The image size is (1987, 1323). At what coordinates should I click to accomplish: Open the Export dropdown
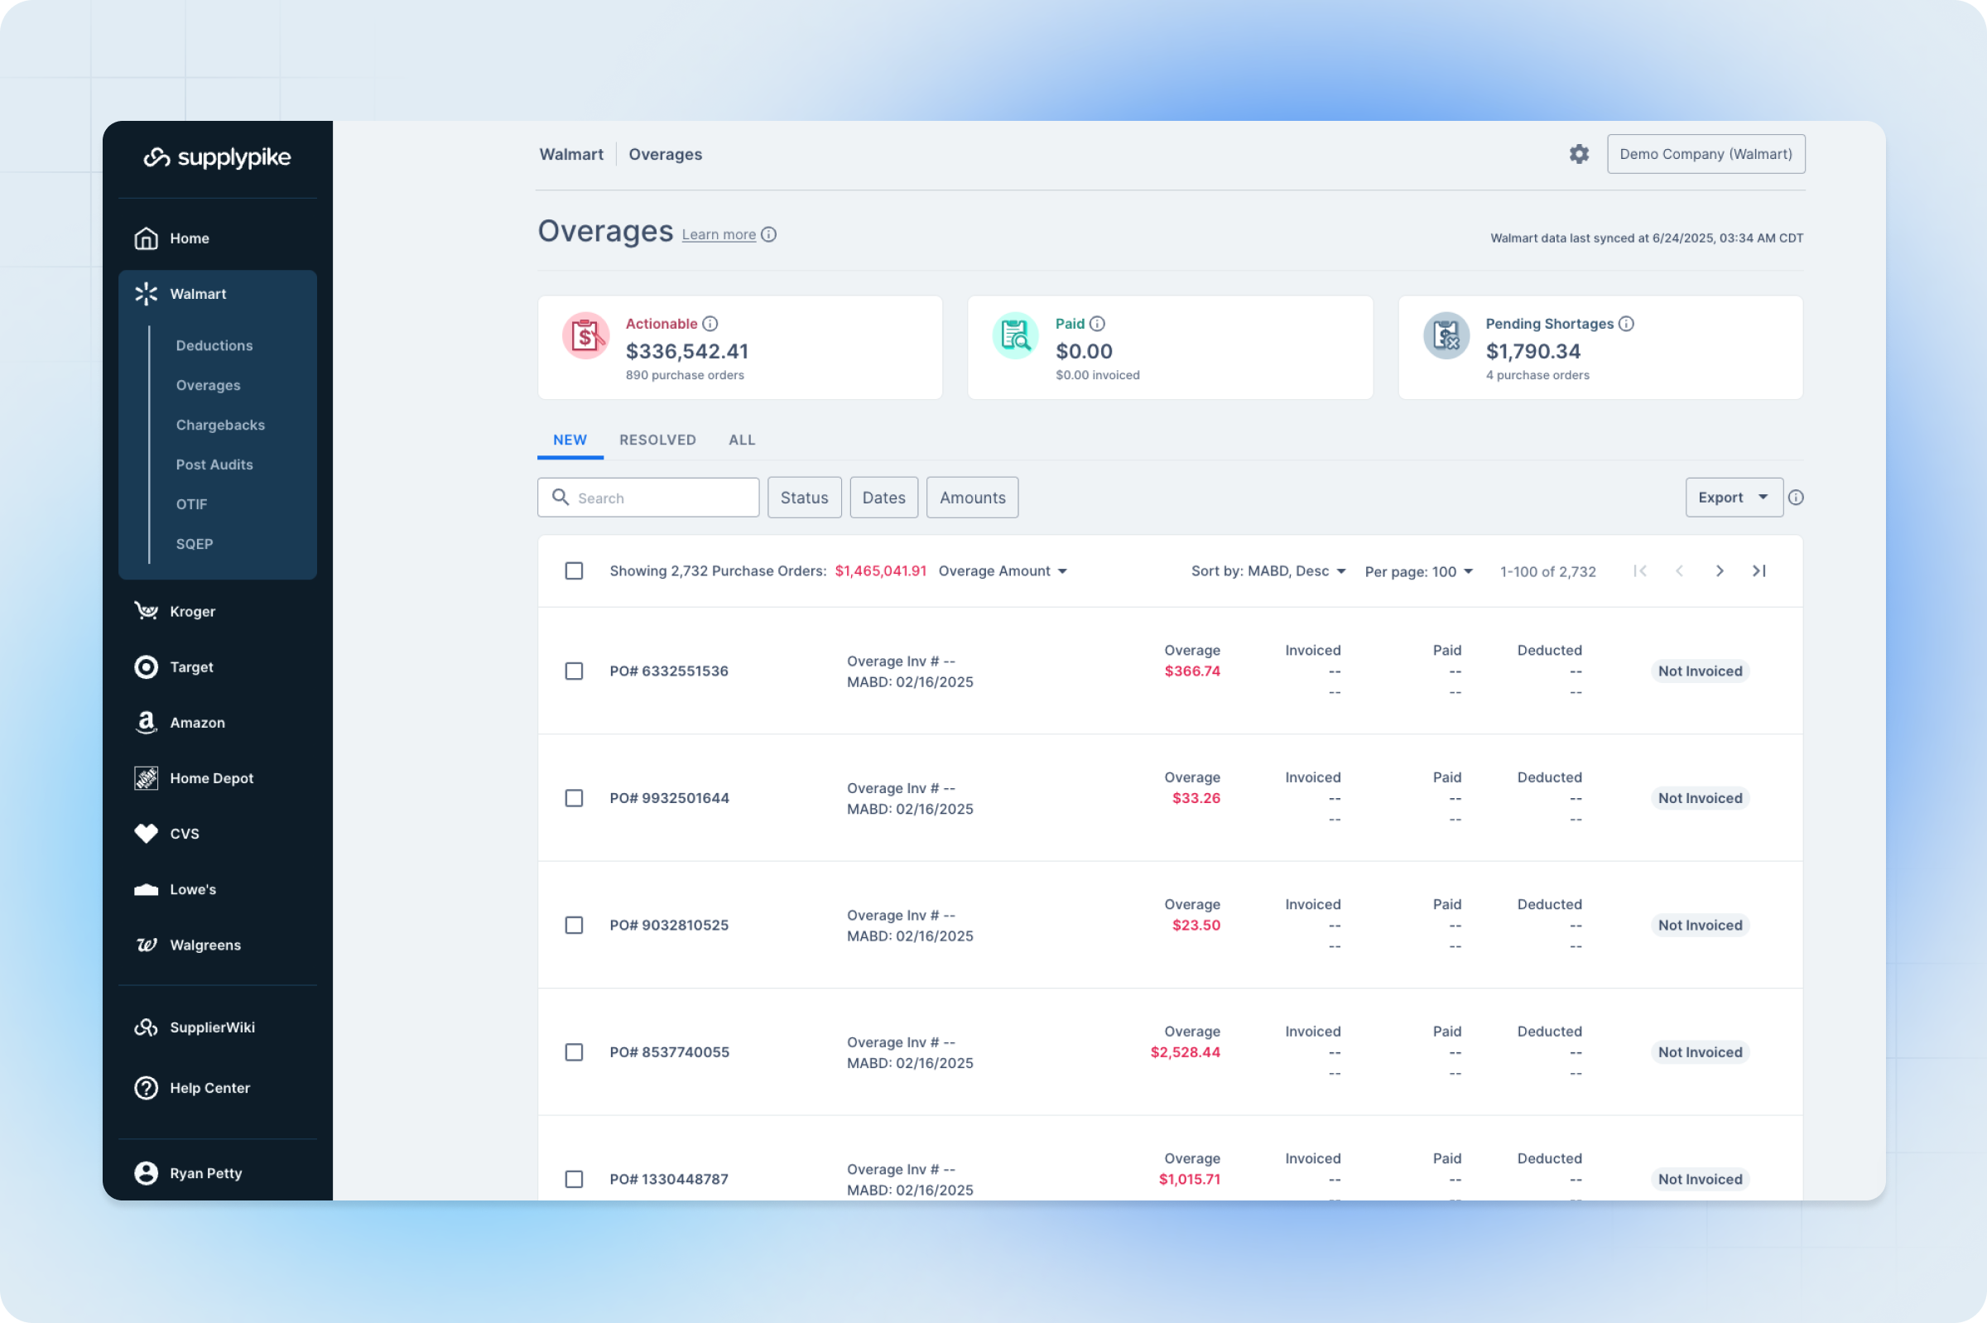tap(1733, 498)
